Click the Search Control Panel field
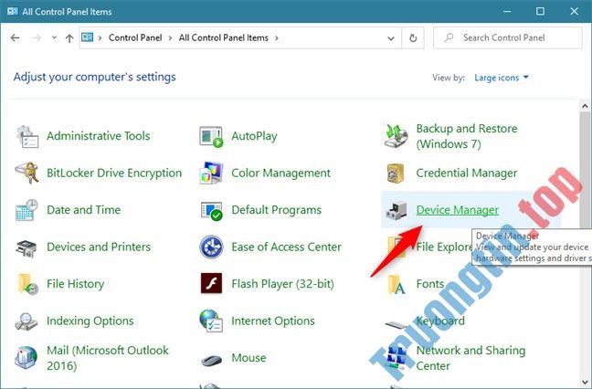This screenshot has height=389, width=592. click(x=507, y=37)
